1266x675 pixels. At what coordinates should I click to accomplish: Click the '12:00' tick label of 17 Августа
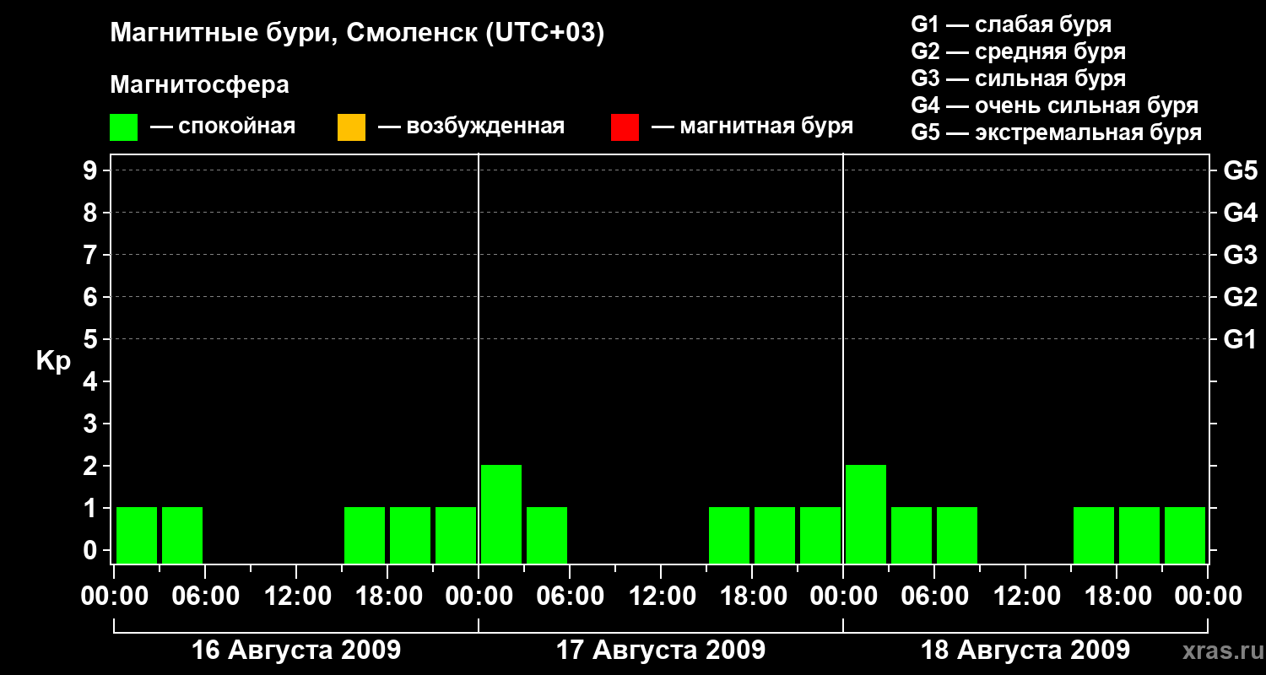661,597
